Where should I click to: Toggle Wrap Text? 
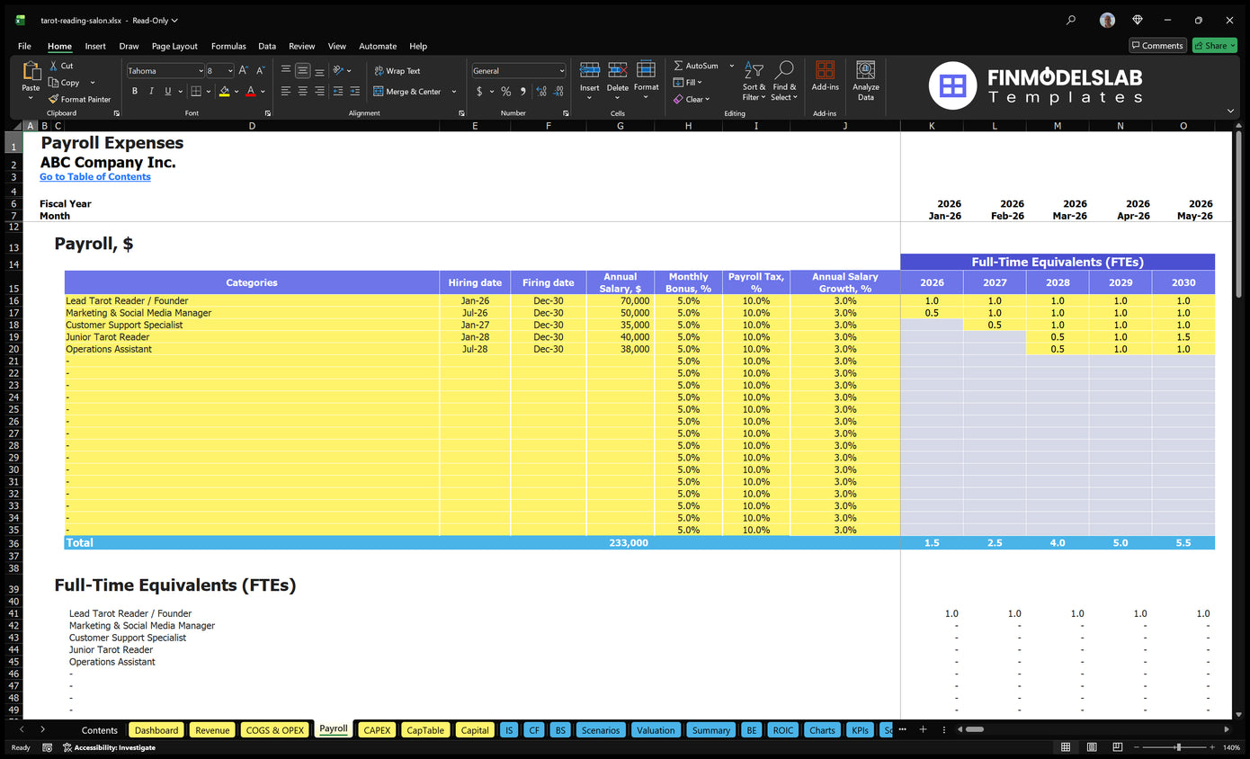397,71
